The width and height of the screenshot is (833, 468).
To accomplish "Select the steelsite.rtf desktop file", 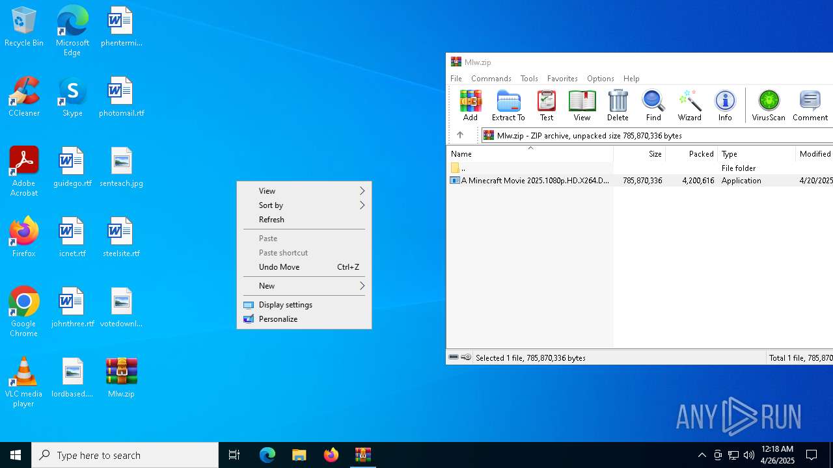I will (x=121, y=237).
